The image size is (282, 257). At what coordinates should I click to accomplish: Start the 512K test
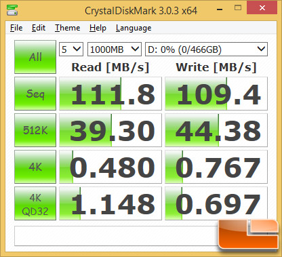pos(35,130)
